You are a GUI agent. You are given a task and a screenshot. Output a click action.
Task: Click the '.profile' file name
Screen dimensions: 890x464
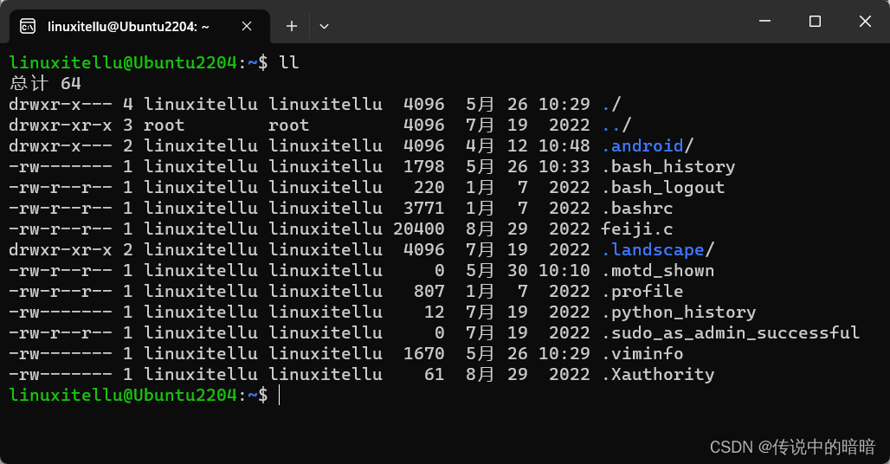(642, 291)
